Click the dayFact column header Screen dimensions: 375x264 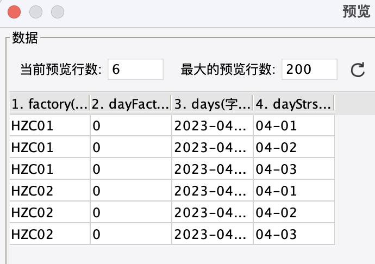click(x=130, y=103)
